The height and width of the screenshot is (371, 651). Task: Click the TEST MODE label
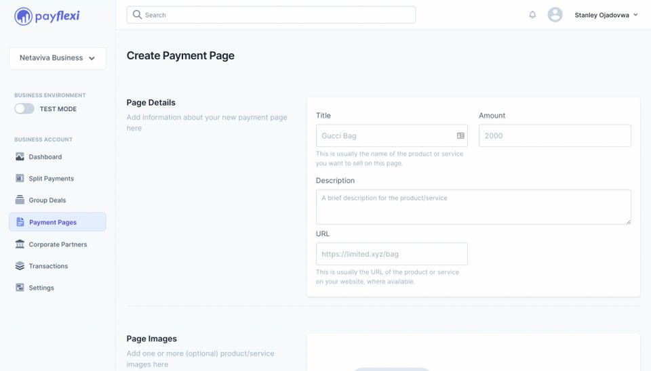[58, 109]
